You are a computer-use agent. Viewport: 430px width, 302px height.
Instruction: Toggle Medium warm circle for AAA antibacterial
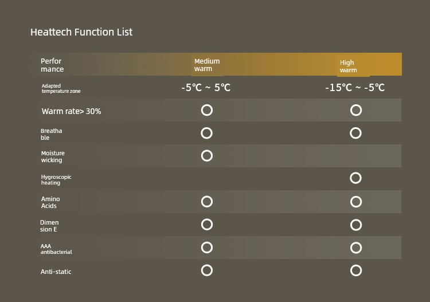pos(207,247)
